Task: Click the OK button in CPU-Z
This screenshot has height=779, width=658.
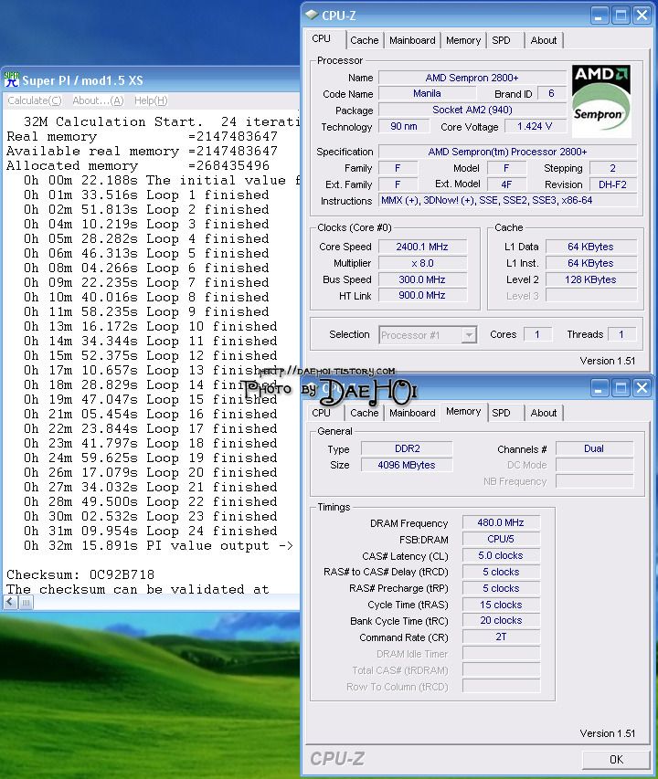Action: click(x=616, y=759)
